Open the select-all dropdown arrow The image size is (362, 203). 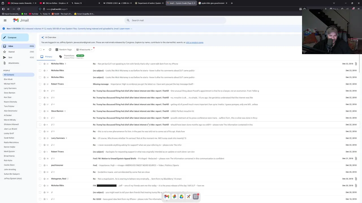pyautogui.click(x=44, y=50)
